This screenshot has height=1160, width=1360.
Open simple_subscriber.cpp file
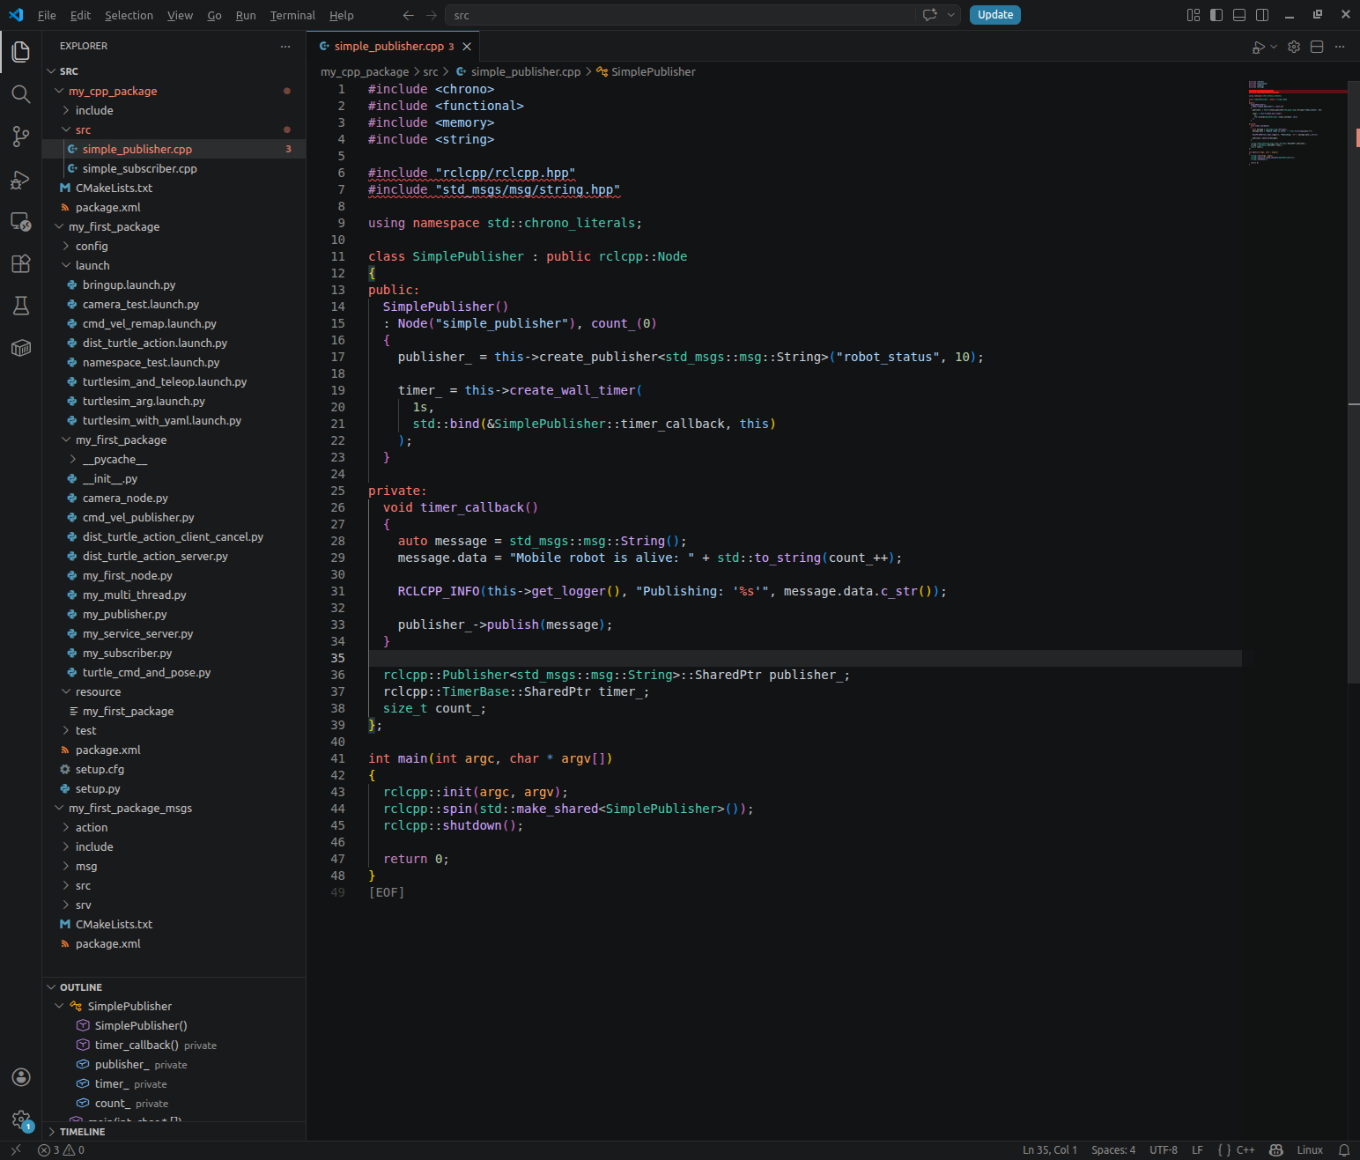point(139,168)
